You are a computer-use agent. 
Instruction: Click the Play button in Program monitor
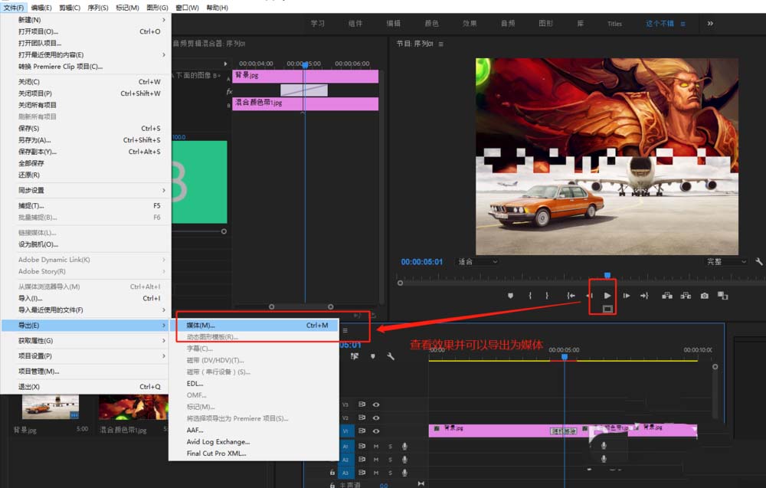(x=607, y=295)
